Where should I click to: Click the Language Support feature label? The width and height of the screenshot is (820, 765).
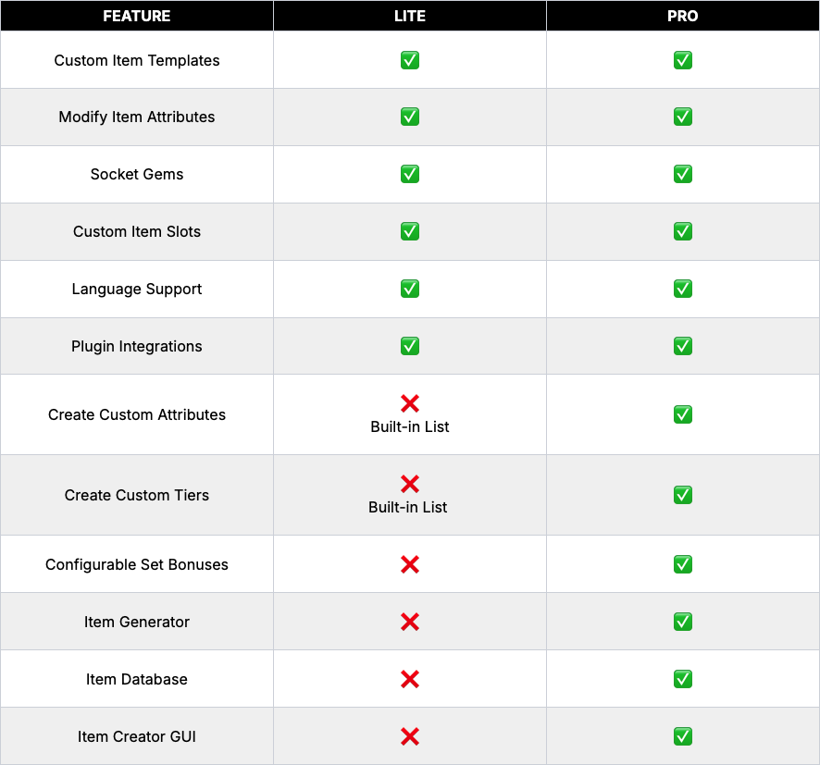click(136, 289)
